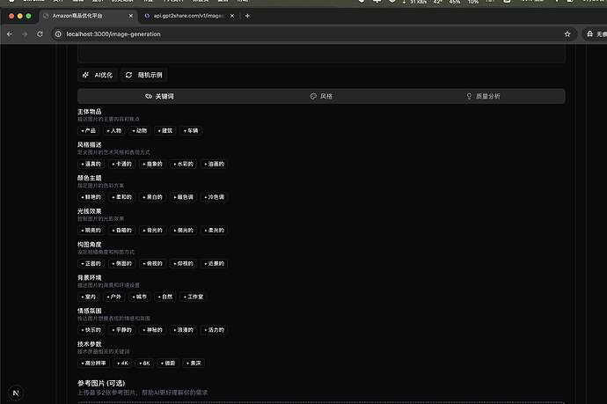Switch to the 关键词 tab

click(x=159, y=96)
